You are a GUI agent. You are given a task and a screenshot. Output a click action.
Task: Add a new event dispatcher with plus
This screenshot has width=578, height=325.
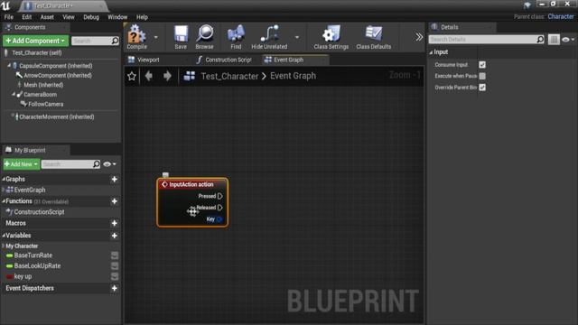pyautogui.click(x=115, y=288)
